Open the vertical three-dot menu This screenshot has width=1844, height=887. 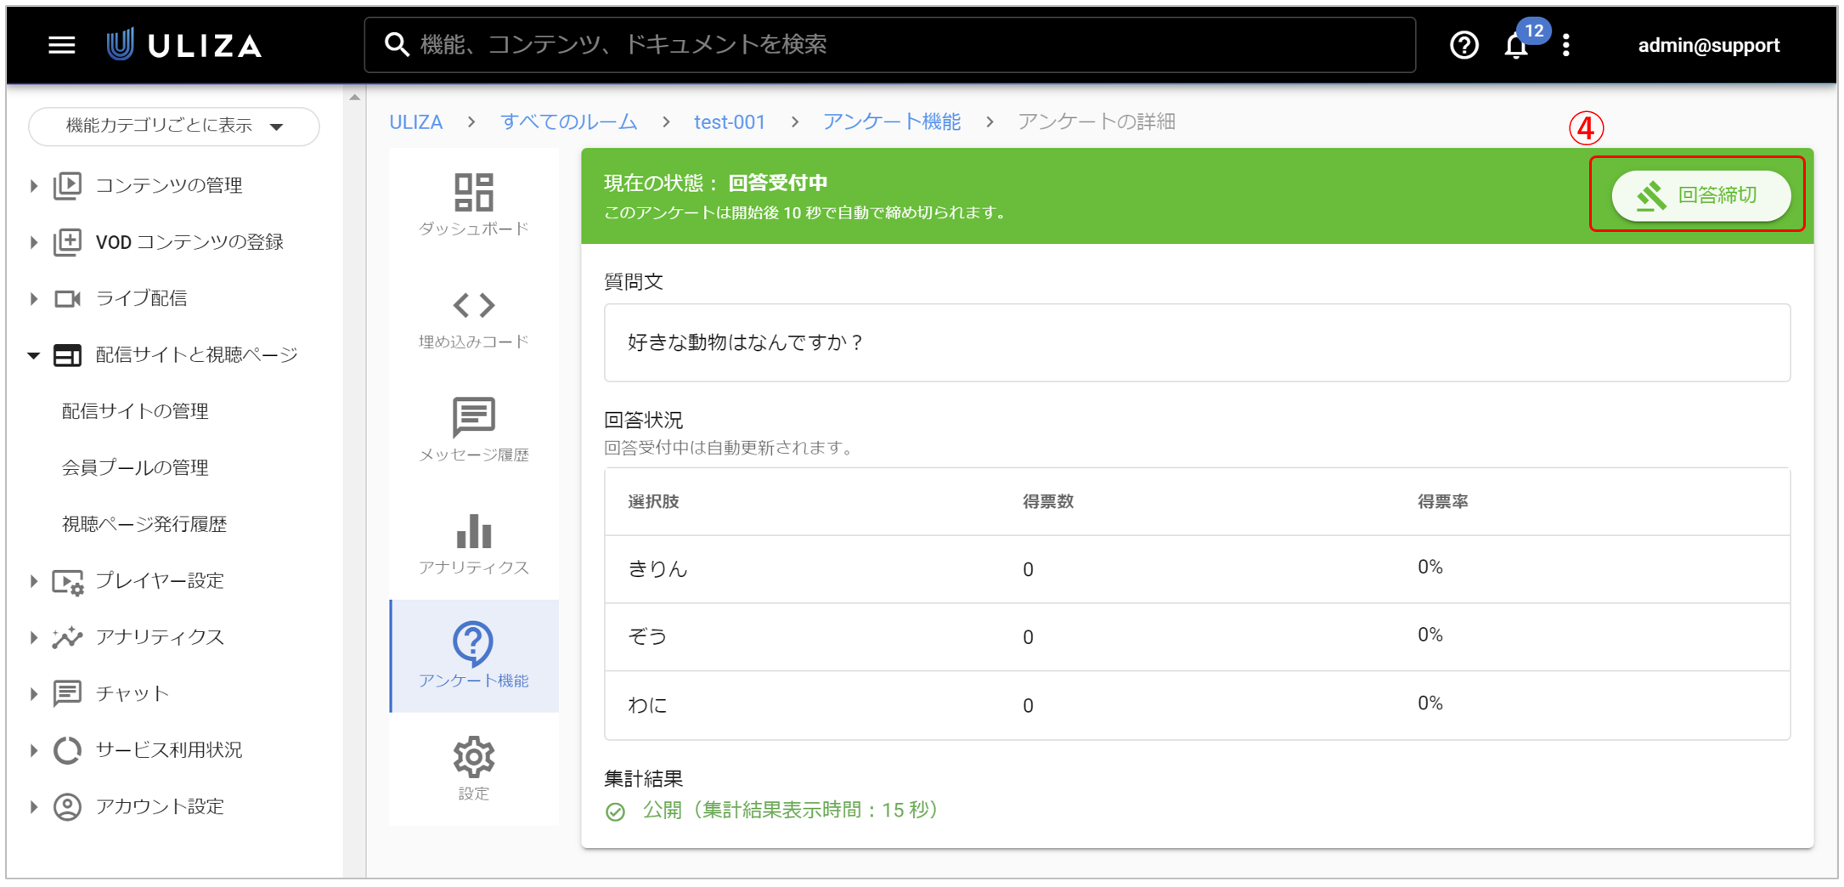(1566, 45)
